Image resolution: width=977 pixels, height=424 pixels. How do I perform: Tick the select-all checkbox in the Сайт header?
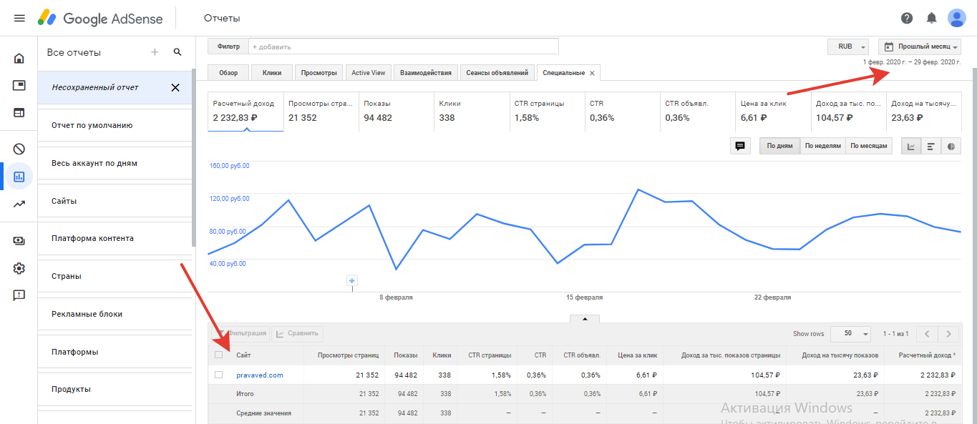219,355
